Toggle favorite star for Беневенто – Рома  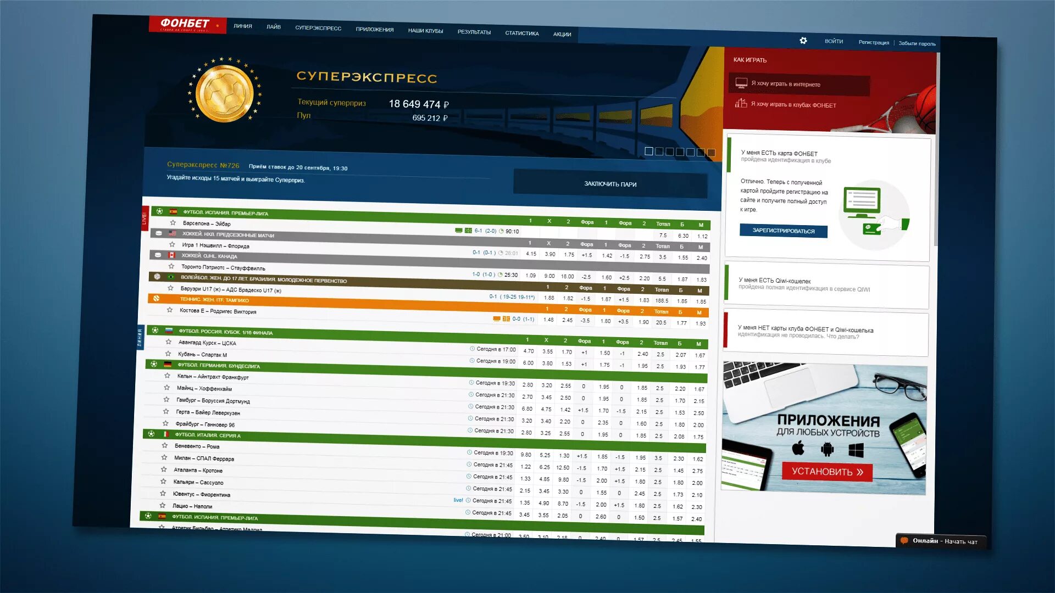164,445
